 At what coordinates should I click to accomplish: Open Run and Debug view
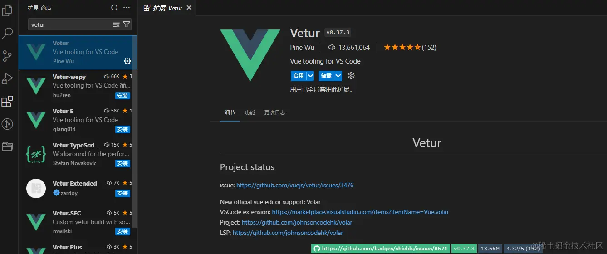(x=7, y=79)
